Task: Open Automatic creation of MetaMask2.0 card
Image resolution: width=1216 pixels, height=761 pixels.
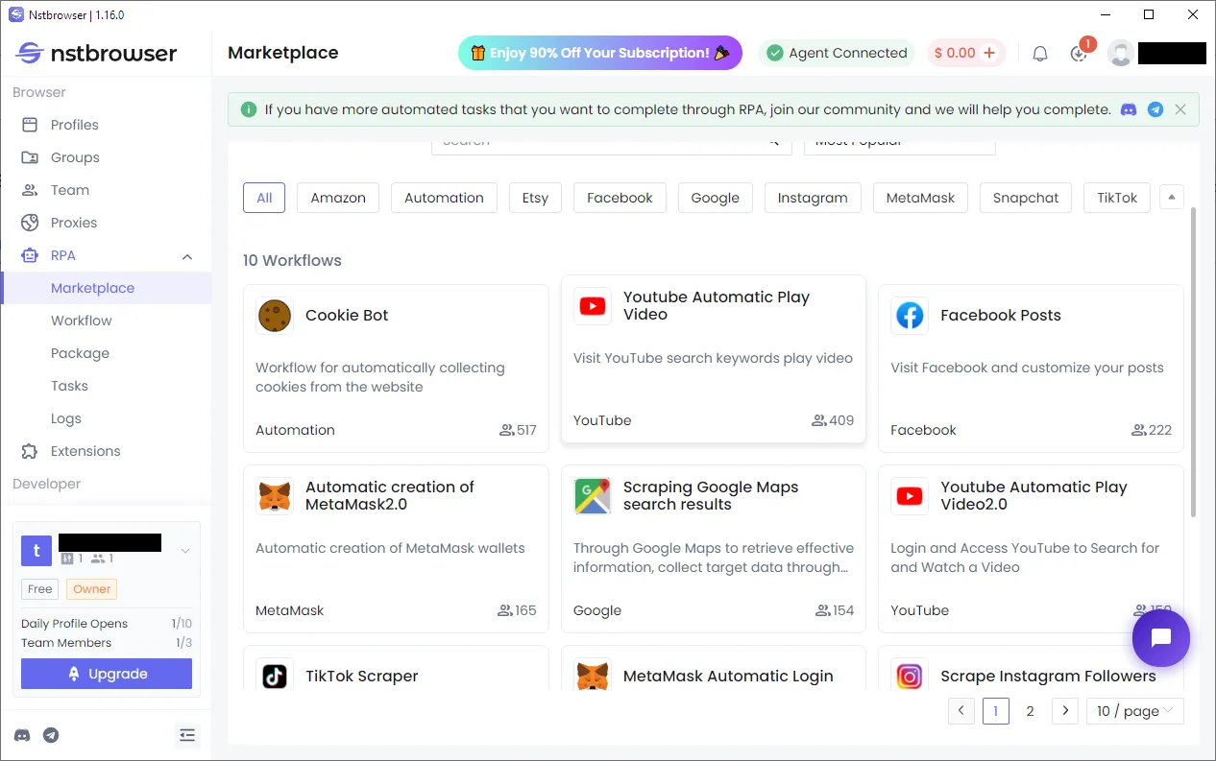Action: [x=396, y=549]
